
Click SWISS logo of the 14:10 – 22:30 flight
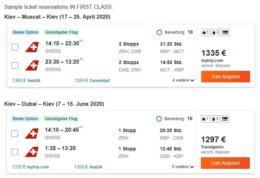tap(32, 47)
